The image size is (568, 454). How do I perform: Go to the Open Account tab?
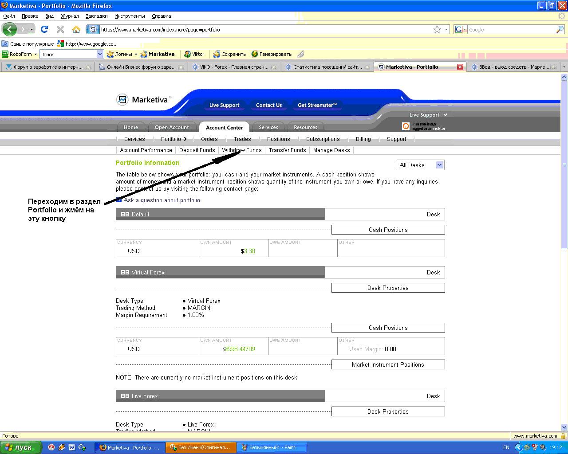[x=172, y=127]
